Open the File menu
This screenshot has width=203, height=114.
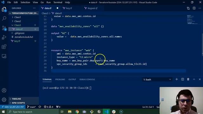(x=9, y=3)
